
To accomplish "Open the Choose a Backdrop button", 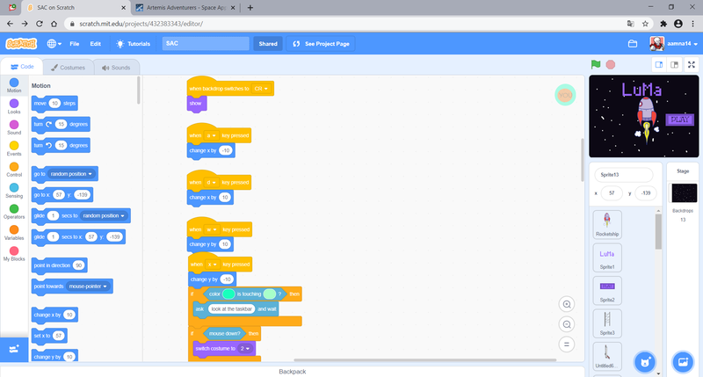I will pos(682,360).
